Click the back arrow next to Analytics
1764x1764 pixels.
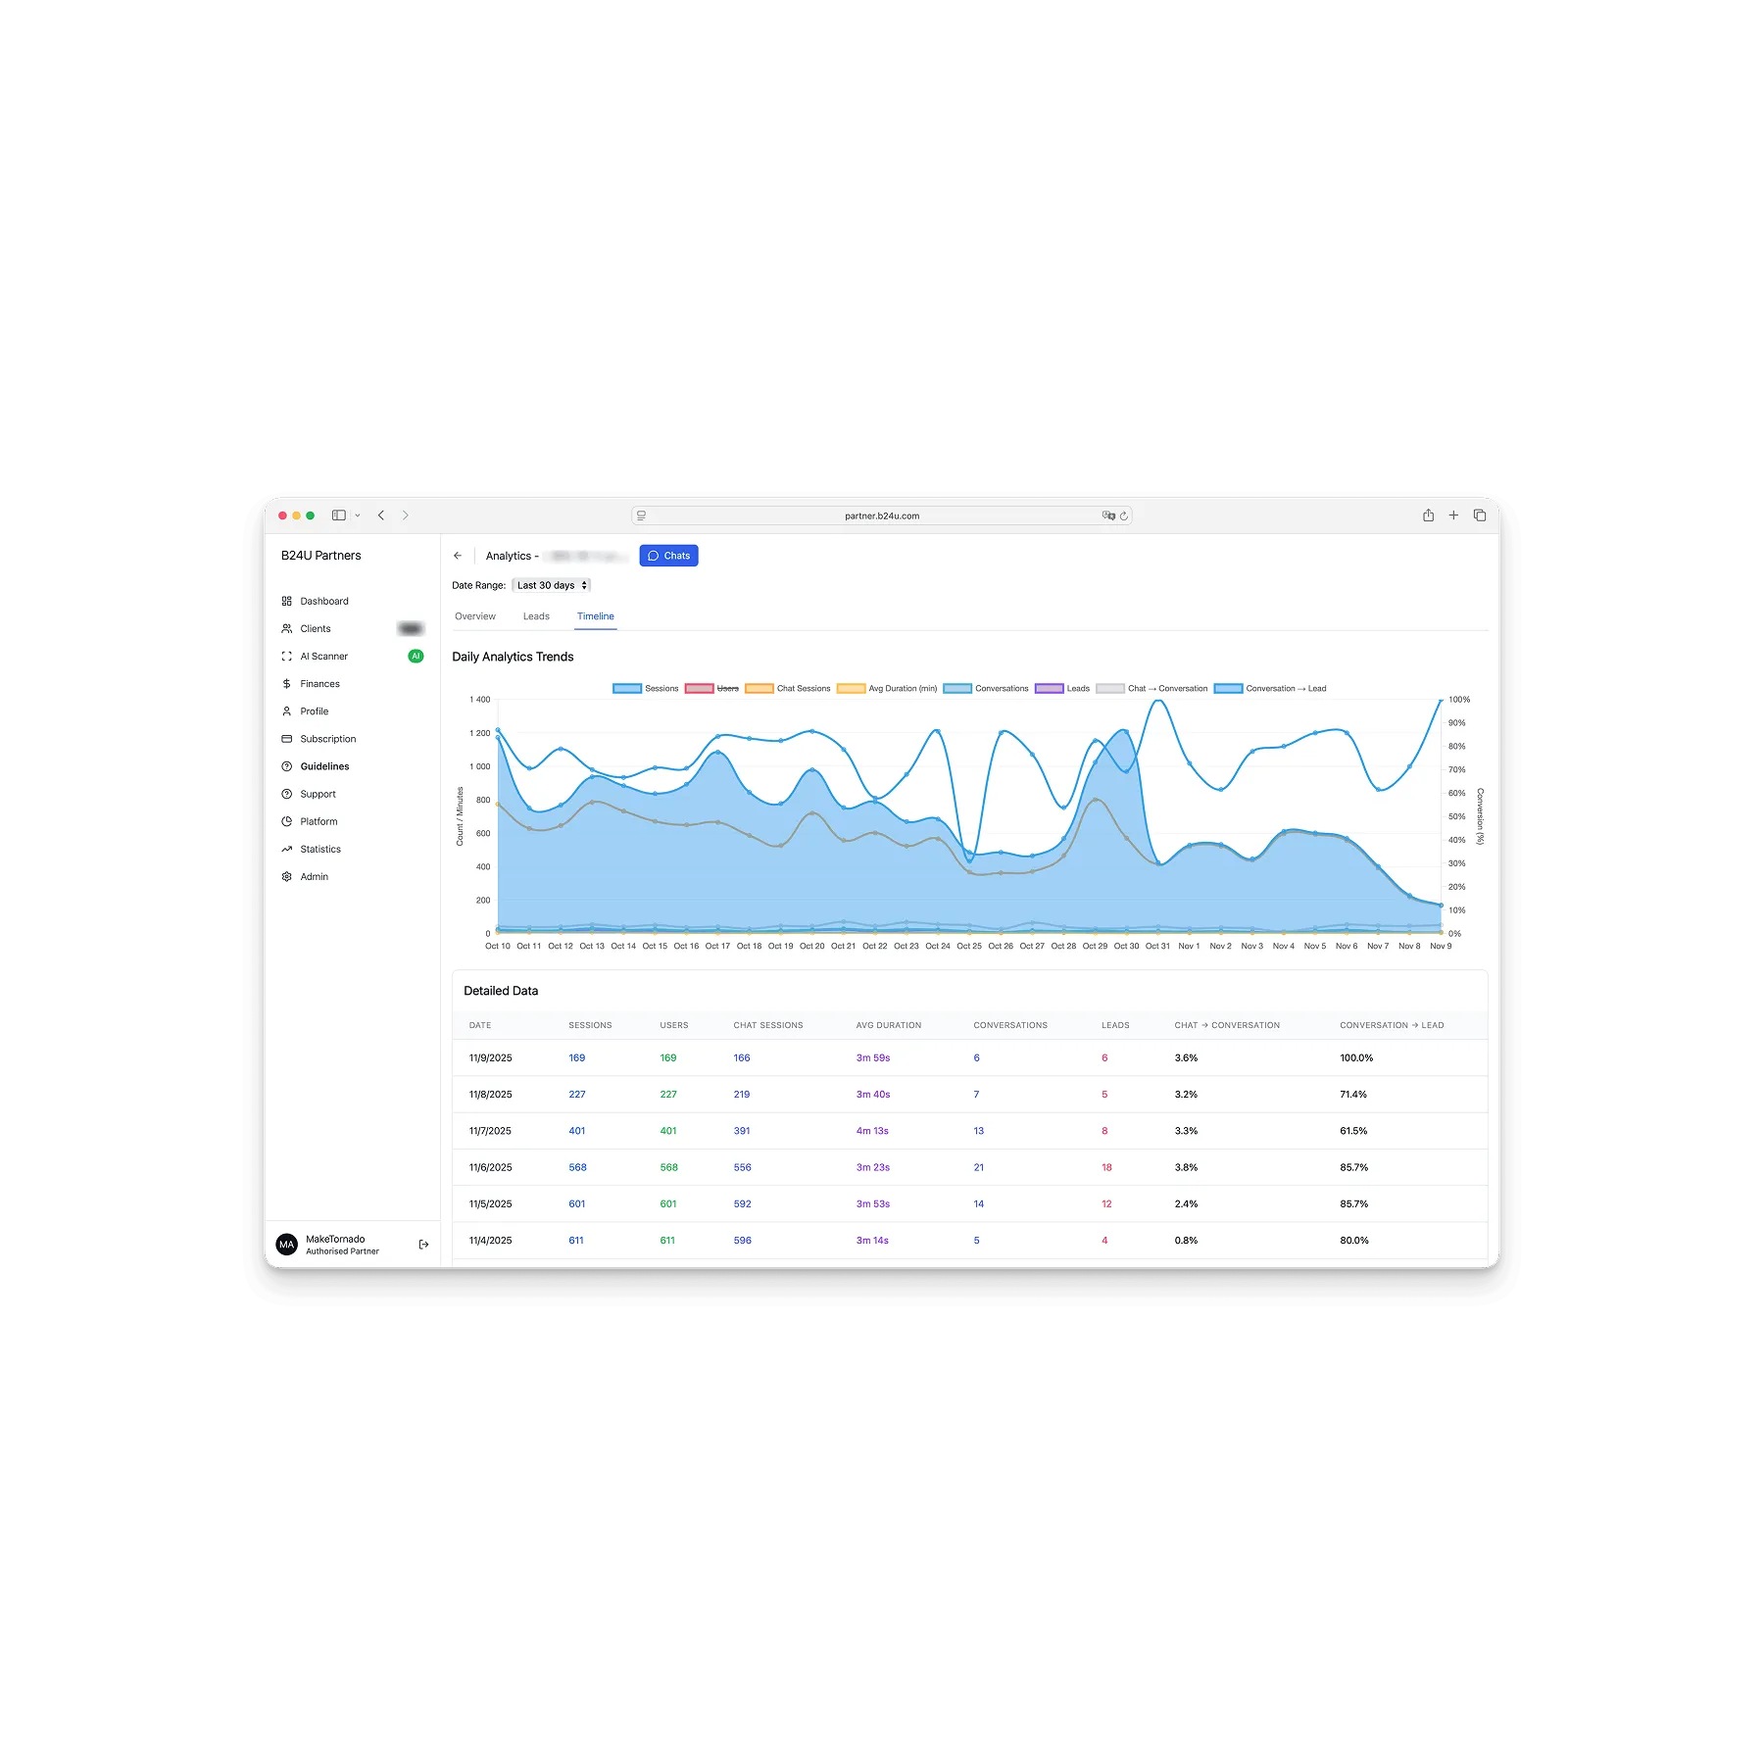pyautogui.click(x=458, y=555)
